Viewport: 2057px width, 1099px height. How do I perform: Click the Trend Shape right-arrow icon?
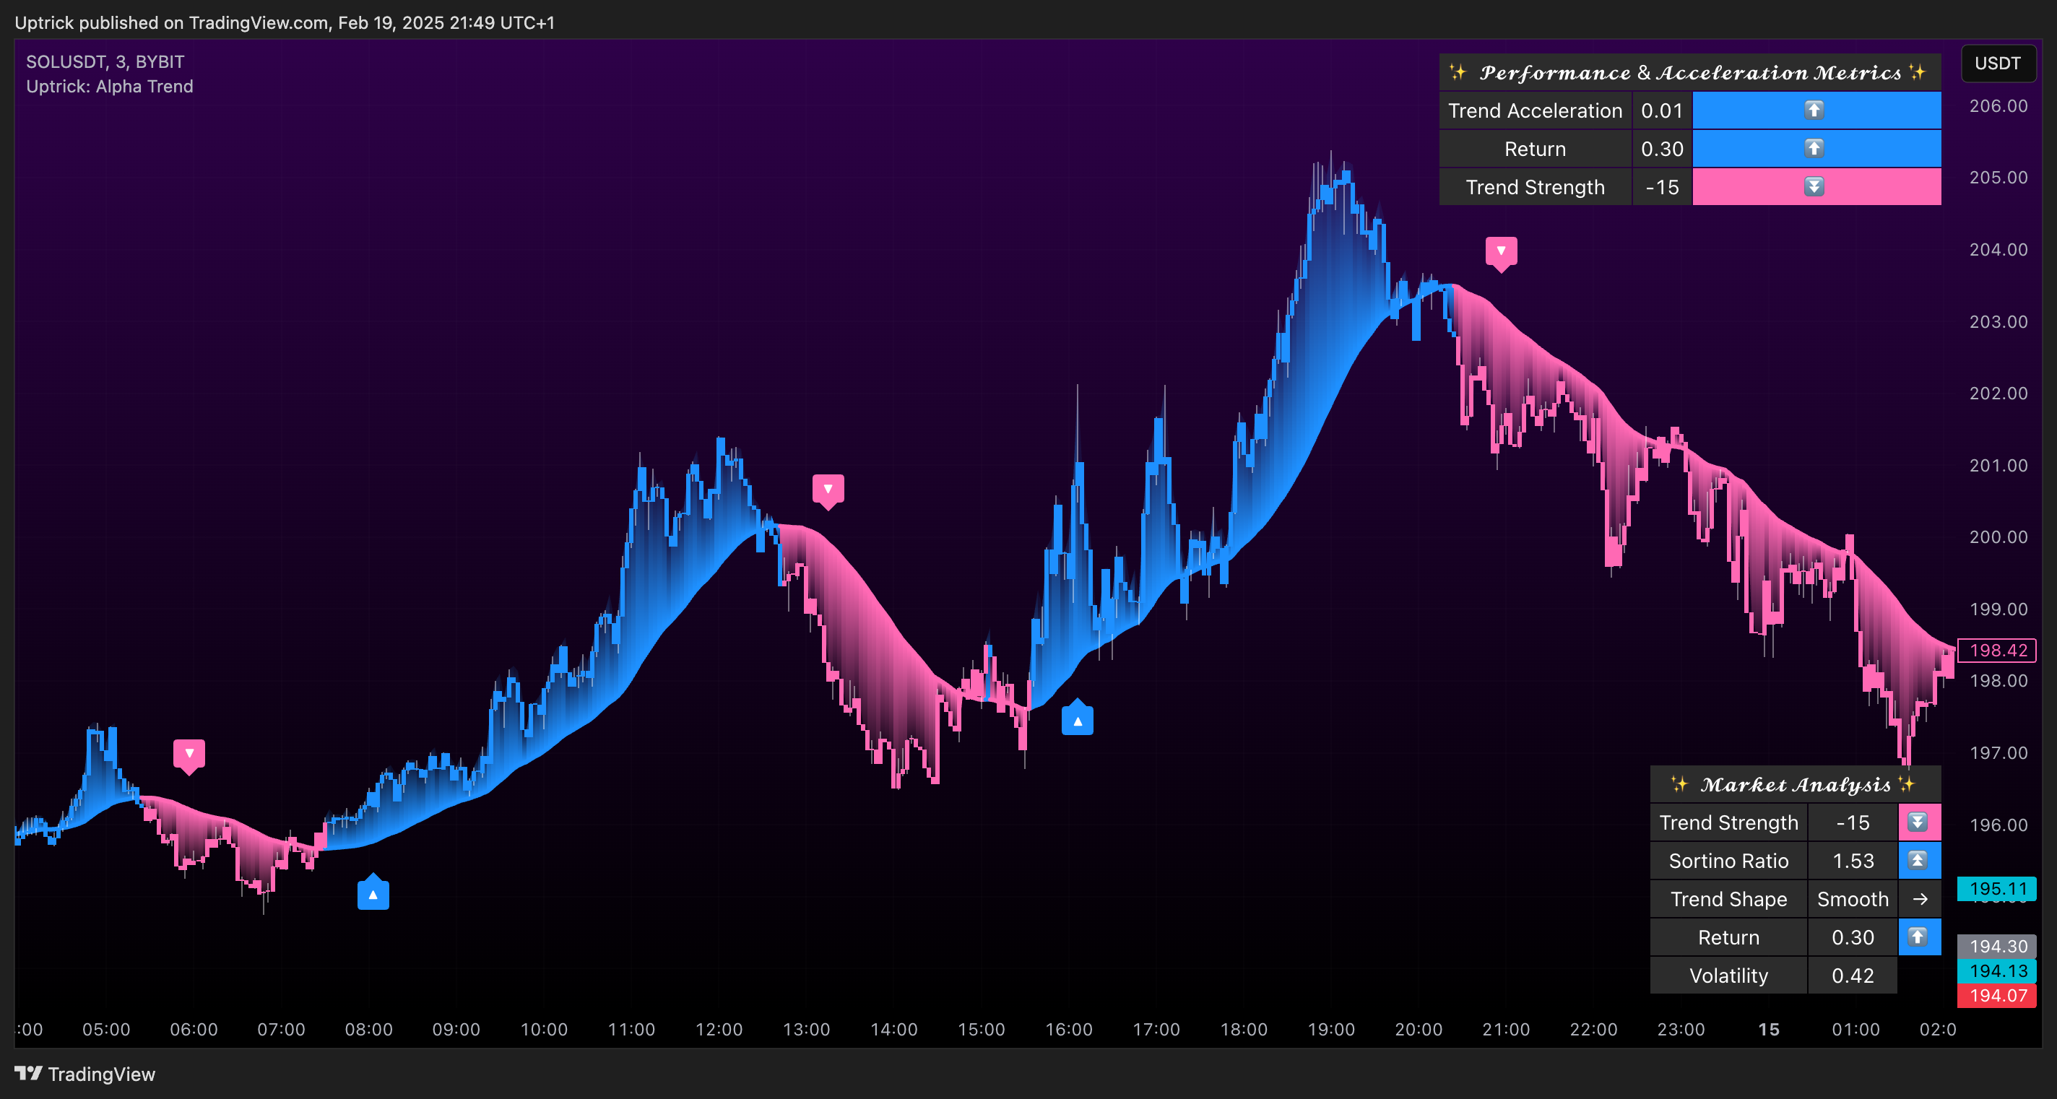point(1920,899)
